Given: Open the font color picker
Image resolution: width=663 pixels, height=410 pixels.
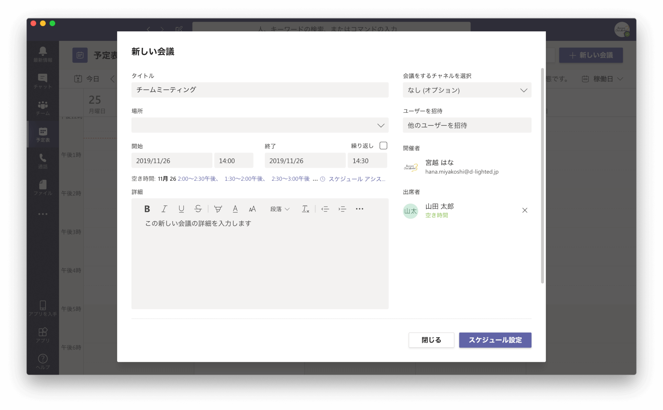Looking at the screenshot, I should pyautogui.click(x=235, y=209).
